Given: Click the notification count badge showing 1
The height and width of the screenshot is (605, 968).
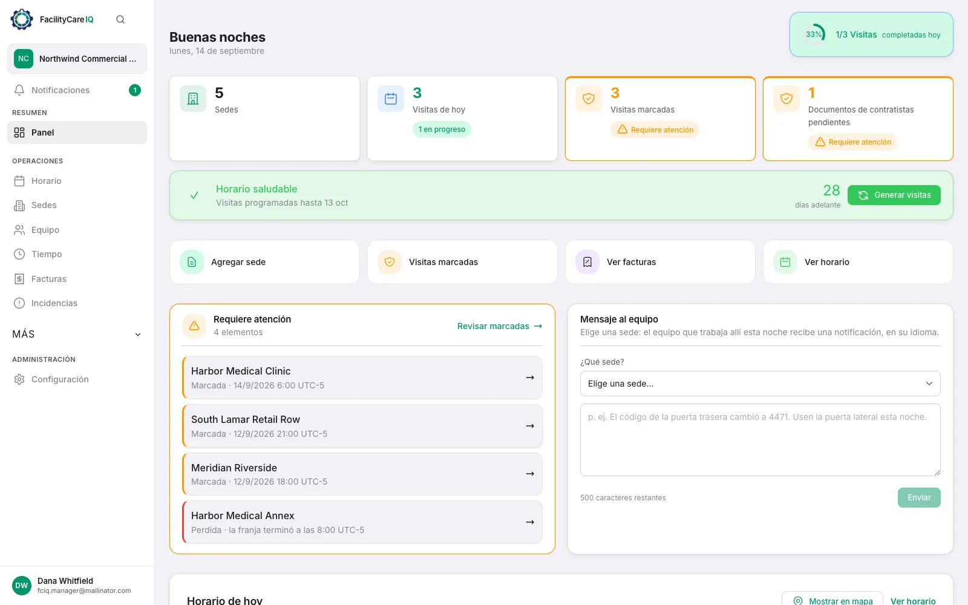Looking at the screenshot, I should point(135,90).
